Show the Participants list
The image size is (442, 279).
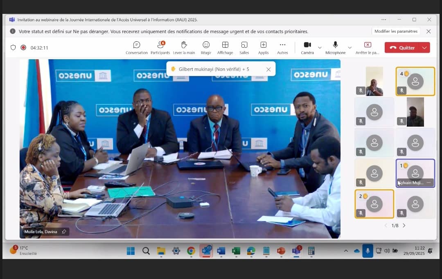click(x=160, y=47)
